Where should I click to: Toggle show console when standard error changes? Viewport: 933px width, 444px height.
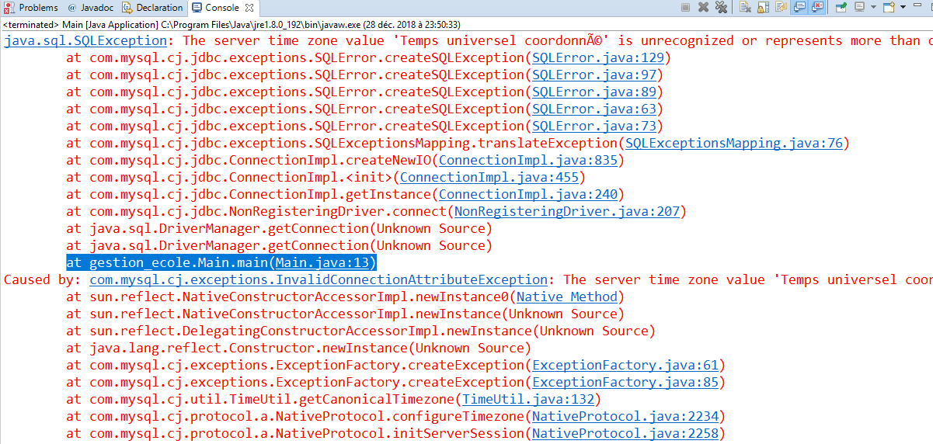[x=817, y=7]
